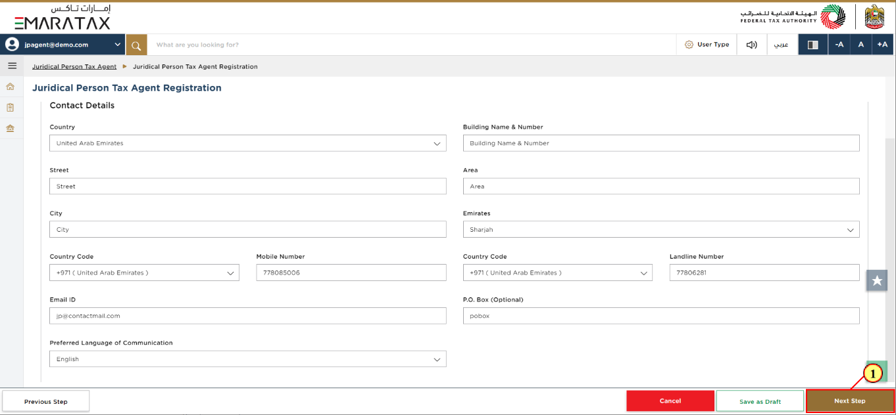Click the UAE emblem icon

(874, 16)
